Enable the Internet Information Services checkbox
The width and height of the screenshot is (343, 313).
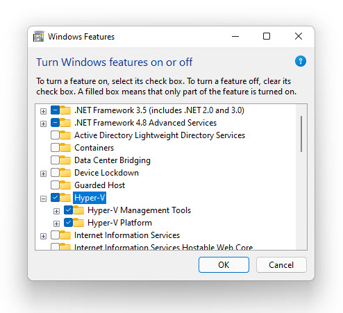pos(55,235)
